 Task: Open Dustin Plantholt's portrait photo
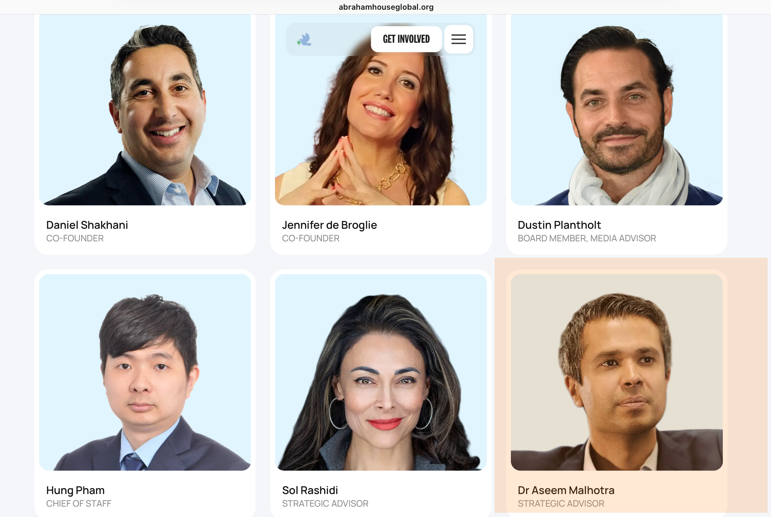[616, 110]
